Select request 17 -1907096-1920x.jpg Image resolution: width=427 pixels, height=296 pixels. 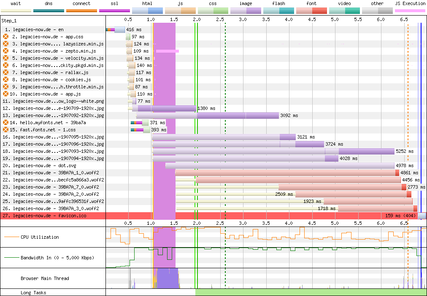[x=53, y=144]
